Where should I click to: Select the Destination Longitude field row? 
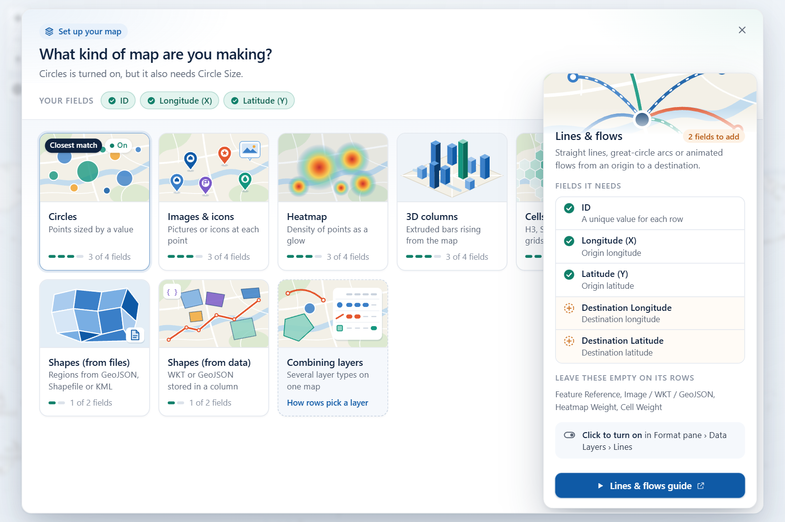[x=650, y=313]
